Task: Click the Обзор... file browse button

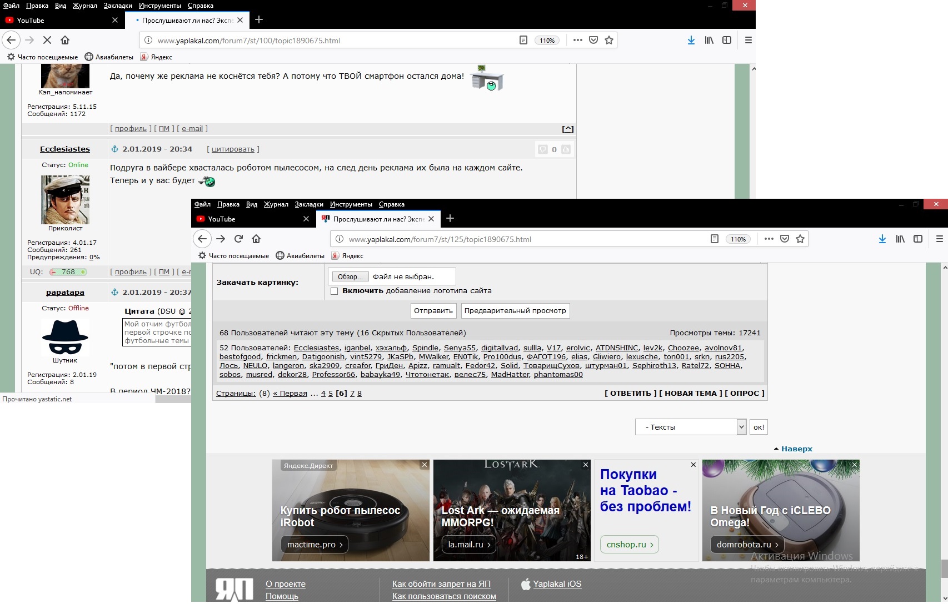Action: coord(350,276)
